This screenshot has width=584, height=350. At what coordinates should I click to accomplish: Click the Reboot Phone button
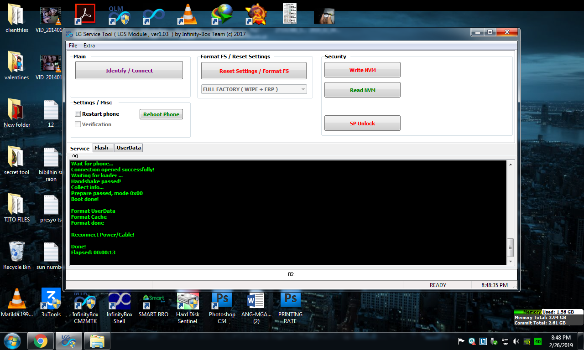161,114
